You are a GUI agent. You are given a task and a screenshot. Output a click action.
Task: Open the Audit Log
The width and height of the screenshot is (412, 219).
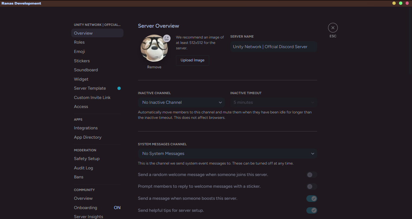[x=97, y=168]
